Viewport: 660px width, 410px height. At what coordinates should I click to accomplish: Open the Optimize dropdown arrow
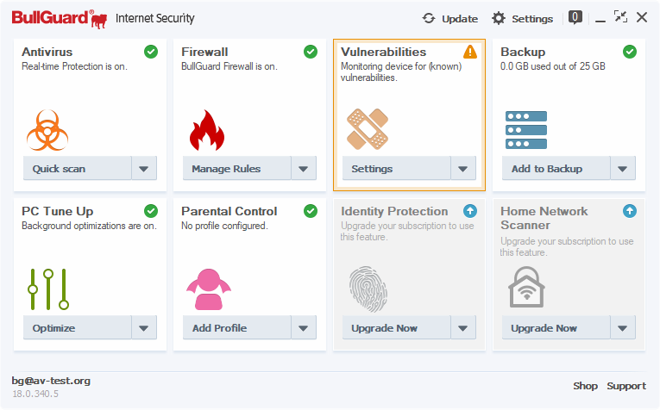point(144,328)
